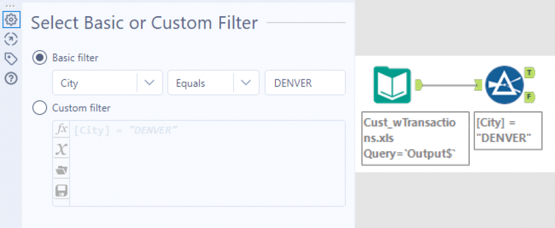Select the Input Data tool on canvas
Image resolution: width=555 pixels, height=228 pixels.
coord(392,85)
